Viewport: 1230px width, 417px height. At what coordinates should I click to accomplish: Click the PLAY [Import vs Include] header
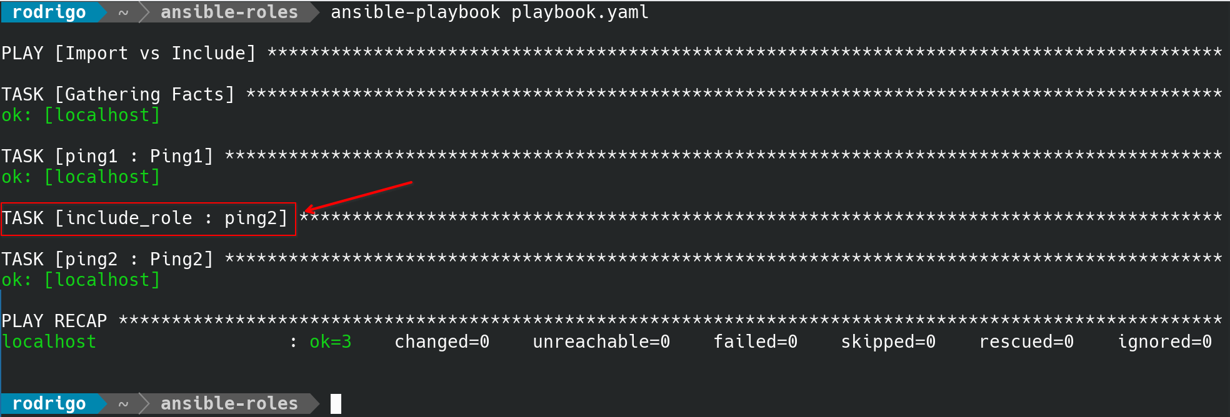pyautogui.click(x=129, y=54)
